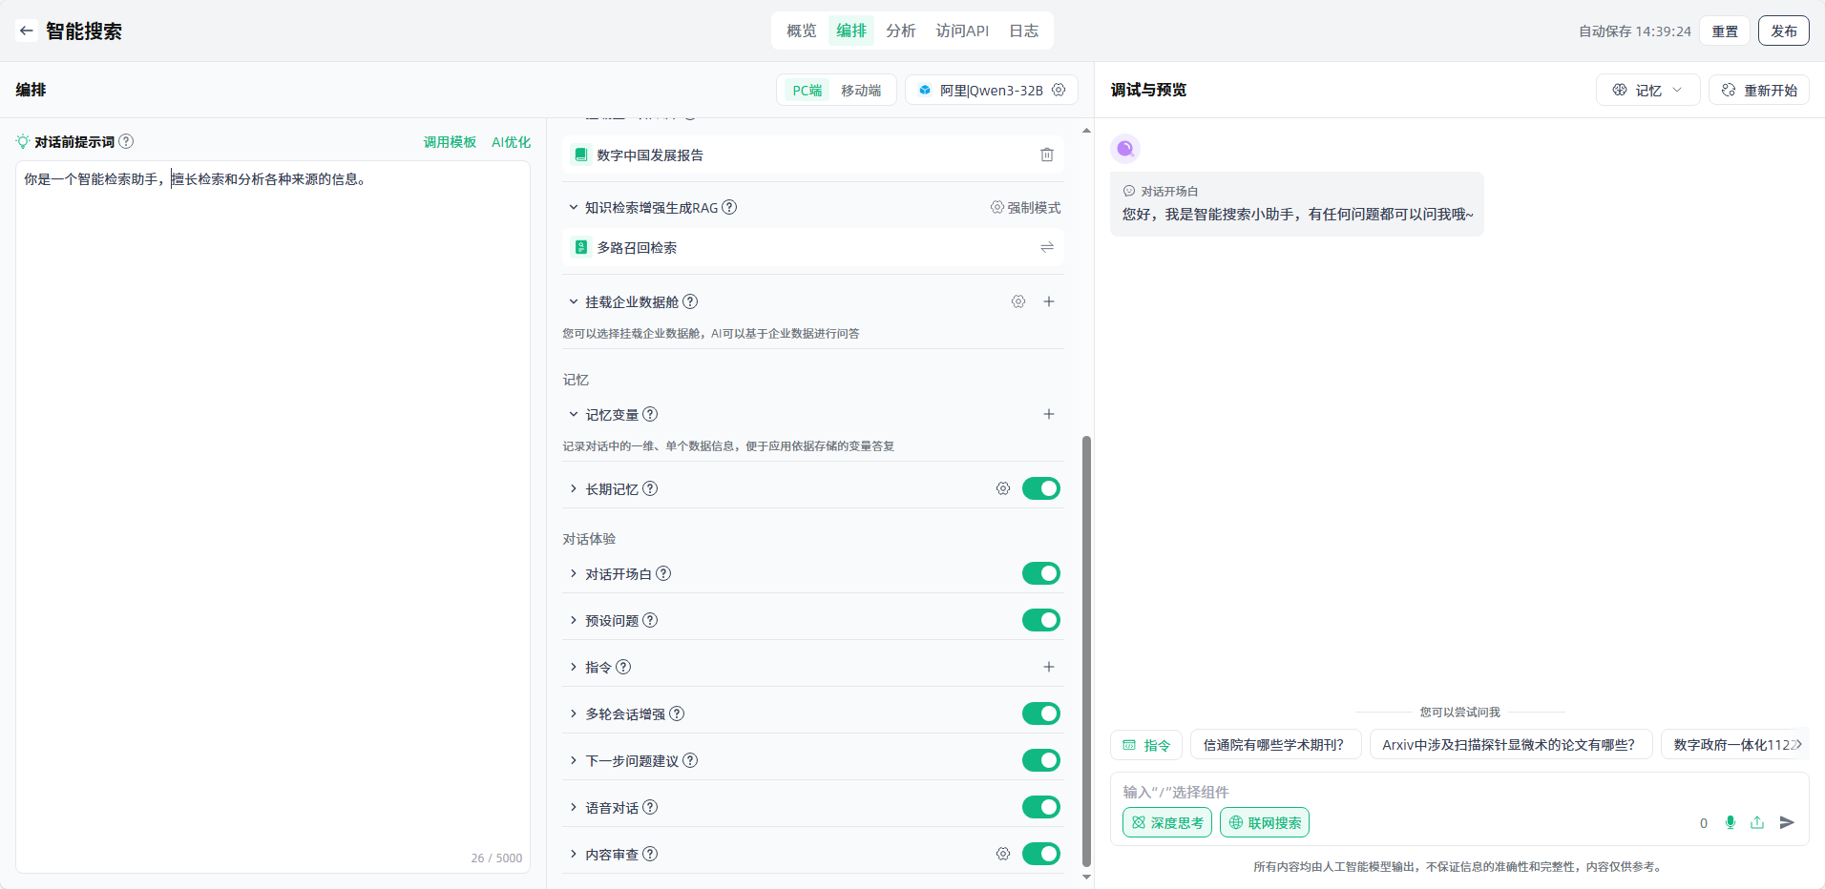Add a new 记忆变量 with plus icon
The width and height of the screenshot is (1825, 889).
[1048, 414]
